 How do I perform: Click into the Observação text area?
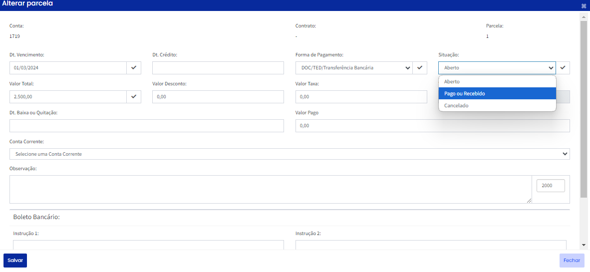point(271,189)
